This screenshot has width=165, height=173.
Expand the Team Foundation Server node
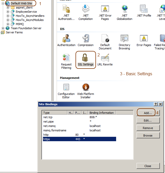point(3,28)
